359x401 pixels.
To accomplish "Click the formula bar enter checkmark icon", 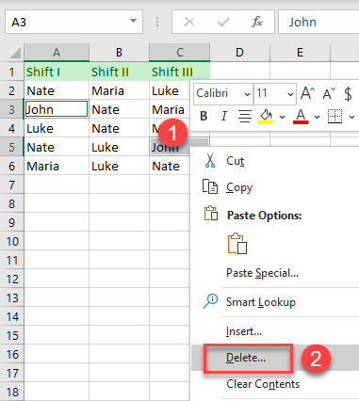I will 223,22.
